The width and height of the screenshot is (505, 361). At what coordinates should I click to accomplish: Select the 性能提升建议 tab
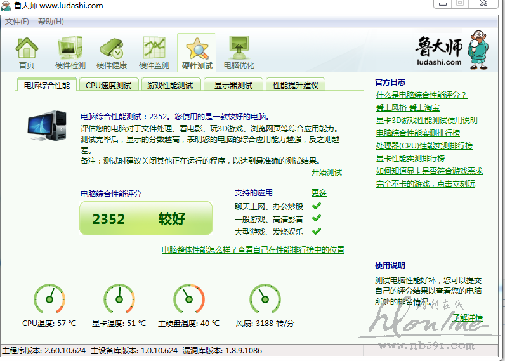[295, 85]
